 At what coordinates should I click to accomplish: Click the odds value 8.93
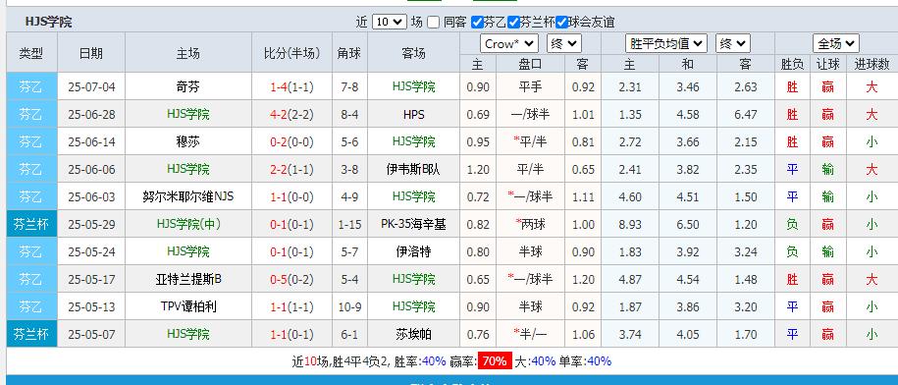[x=630, y=225]
